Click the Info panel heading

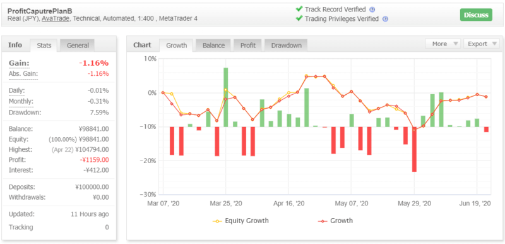point(15,45)
